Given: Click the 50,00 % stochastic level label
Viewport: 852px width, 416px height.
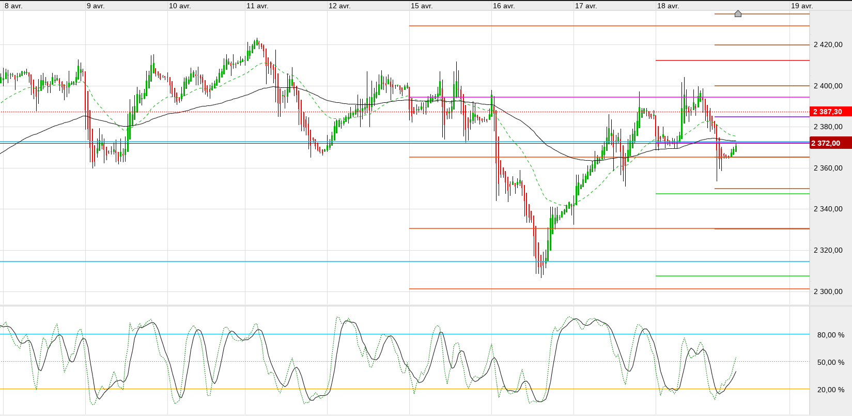Looking at the screenshot, I should click(831, 362).
